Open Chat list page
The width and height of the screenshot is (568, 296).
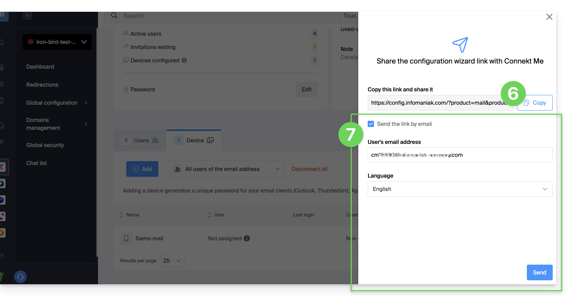pos(36,163)
